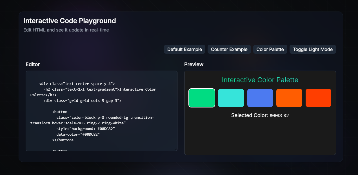Click the #00DC82 hex code in preview
This screenshot has width=358, height=175.
tap(279, 115)
